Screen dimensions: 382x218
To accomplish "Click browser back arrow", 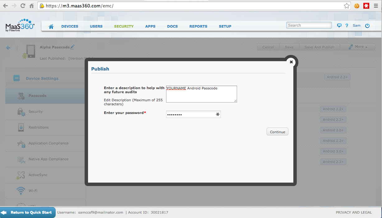I will coord(5,6).
